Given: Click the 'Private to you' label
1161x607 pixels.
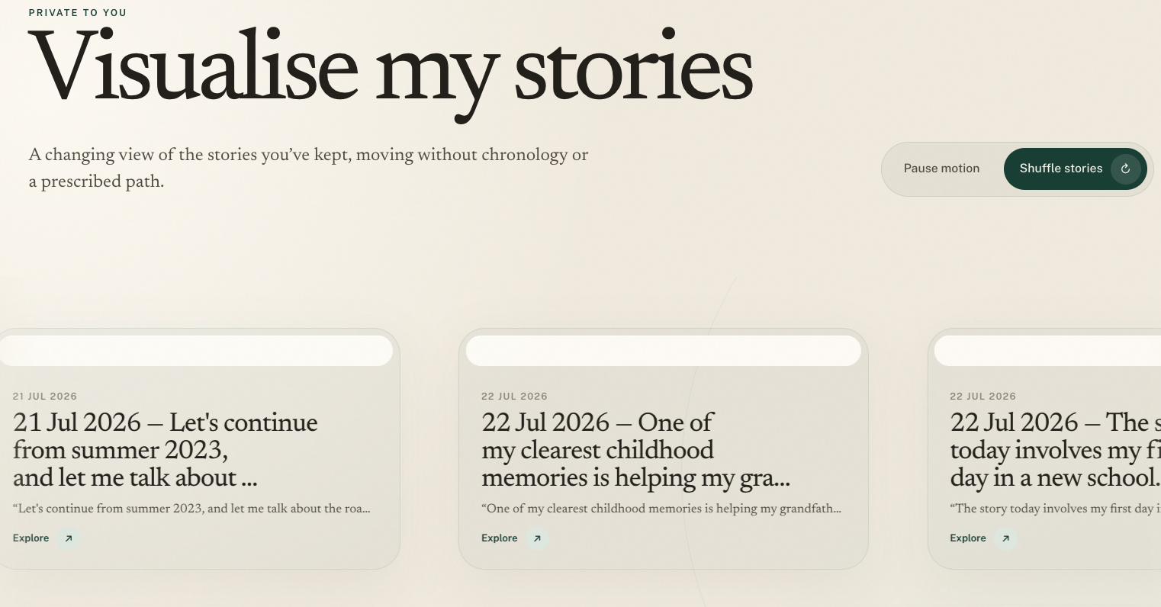Looking at the screenshot, I should click(78, 12).
